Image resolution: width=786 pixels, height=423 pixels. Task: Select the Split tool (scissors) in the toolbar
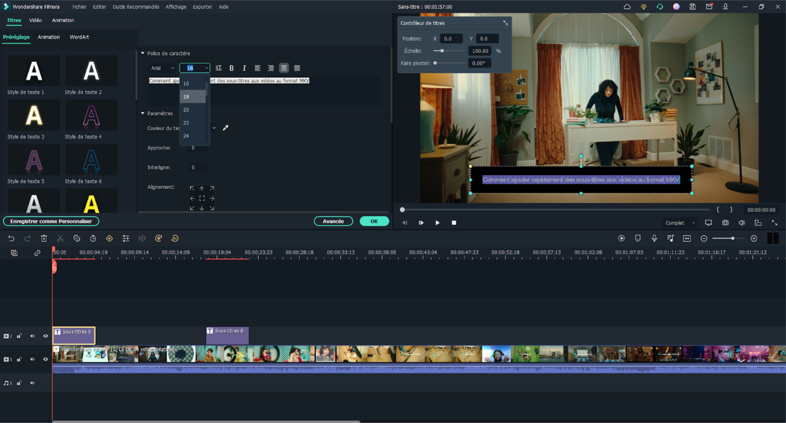[x=60, y=238]
